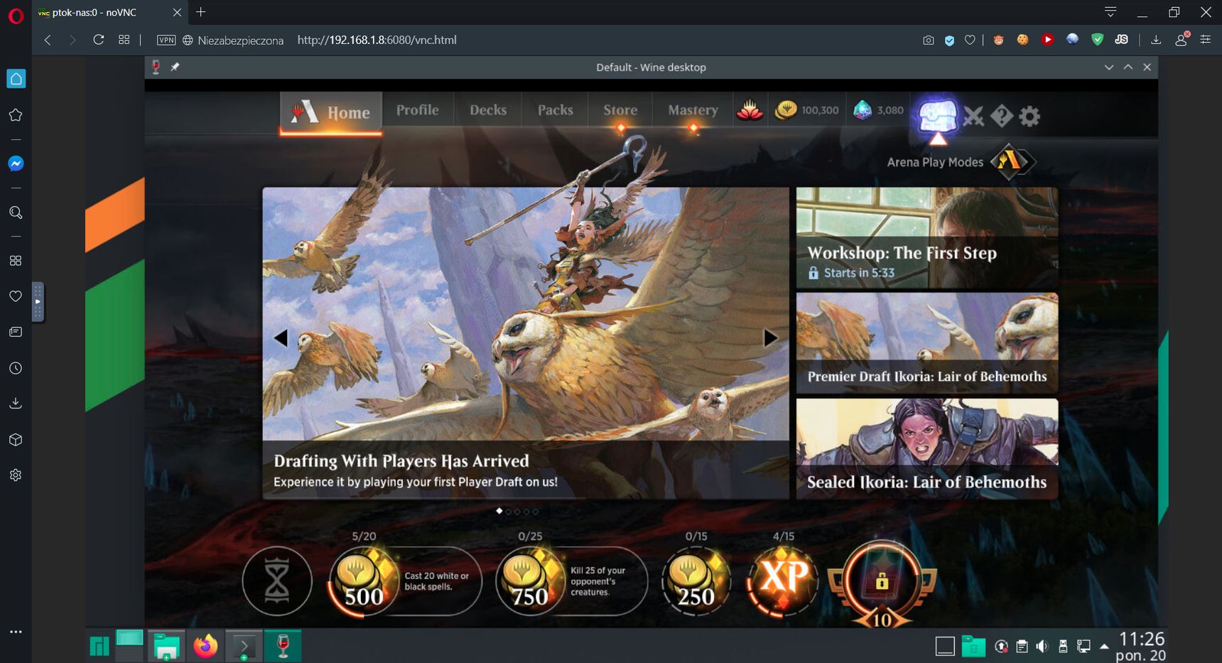Screen dimensions: 1222x663
Task: Show previous carousel banner with left arrow
Action: [281, 338]
